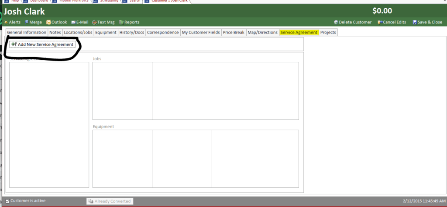The width and height of the screenshot is (447, 207).
Task: Open the My Customer Fields tab
Action: (201, 32)
